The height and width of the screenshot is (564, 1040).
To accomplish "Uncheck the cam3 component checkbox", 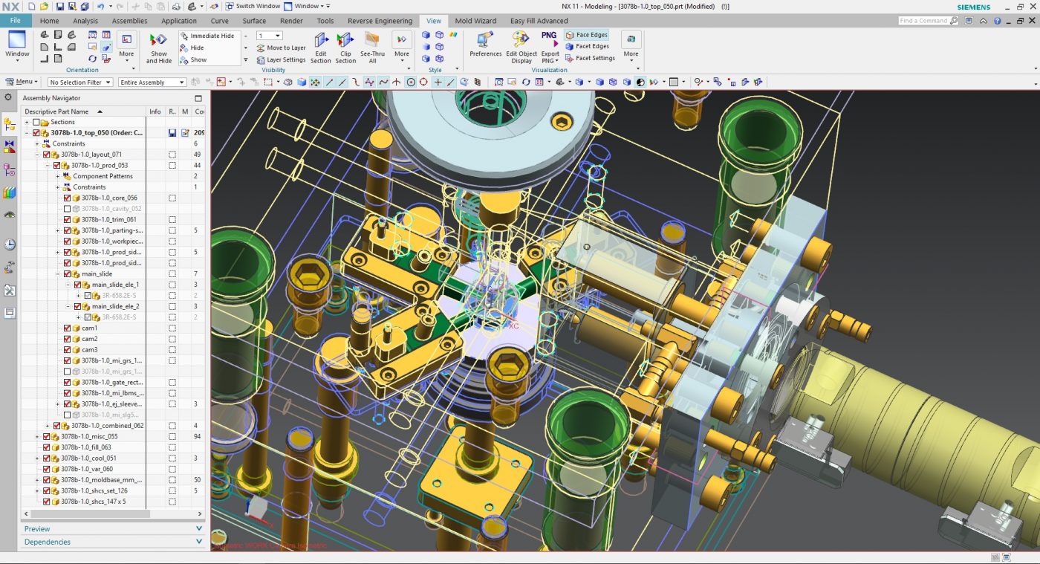I will coord(67,349).
